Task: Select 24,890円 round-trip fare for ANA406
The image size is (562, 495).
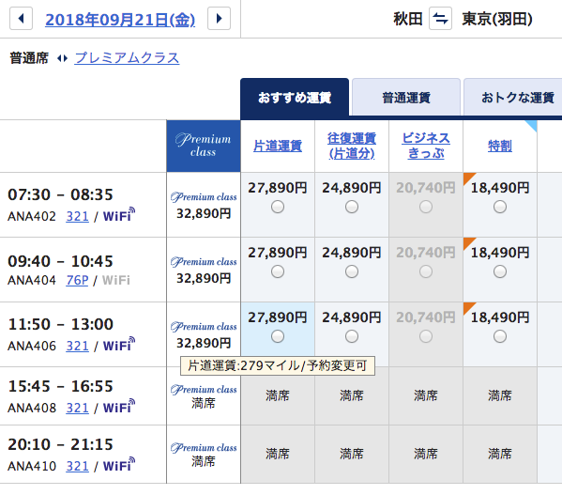Action: [352, 336]
